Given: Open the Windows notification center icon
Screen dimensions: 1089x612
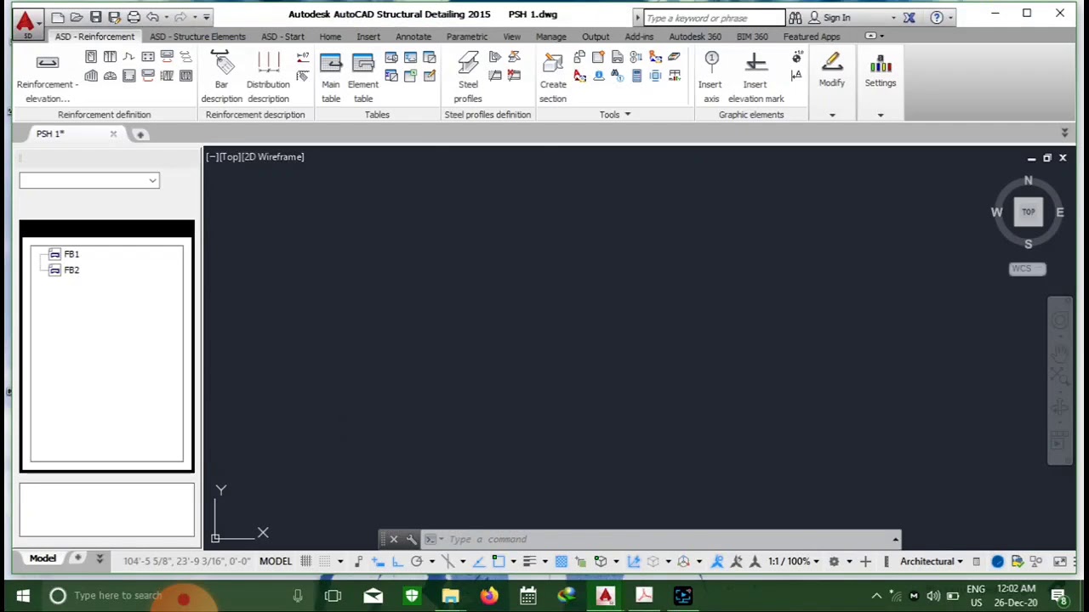Looking at the screenshot, I should 1058,595.
